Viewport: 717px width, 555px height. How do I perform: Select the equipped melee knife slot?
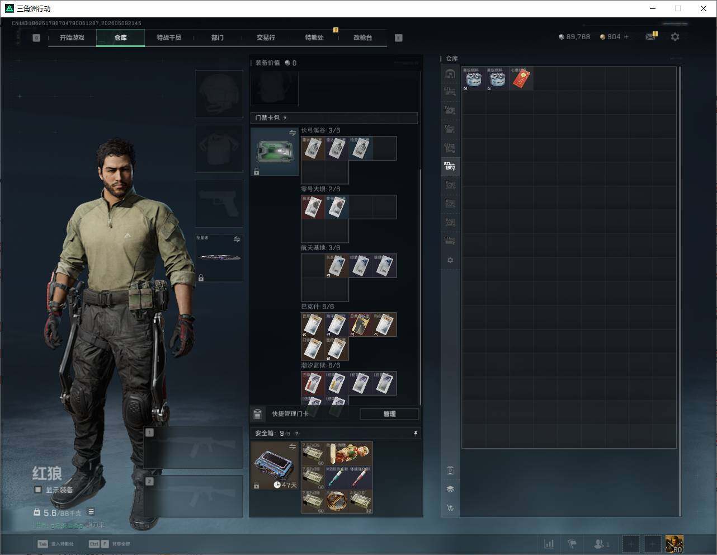point(219,258)
